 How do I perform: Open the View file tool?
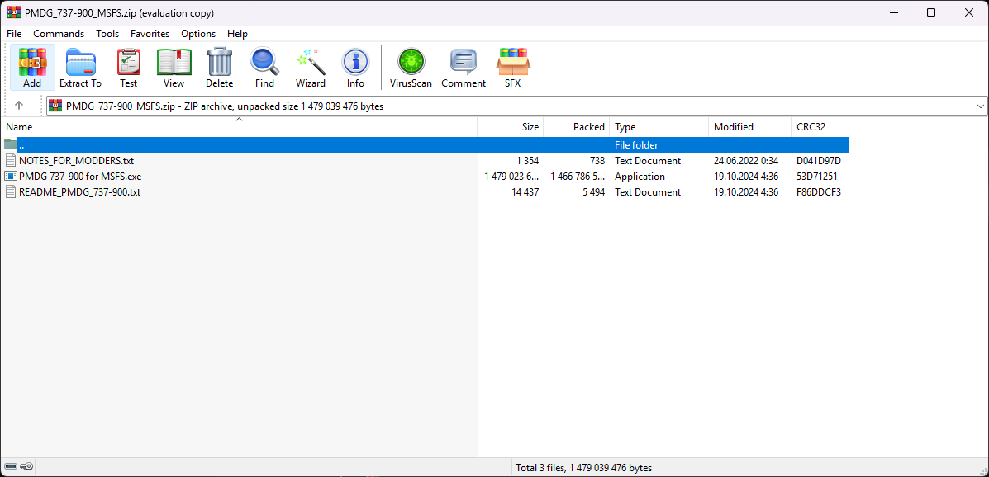click(x=174, y=68)
